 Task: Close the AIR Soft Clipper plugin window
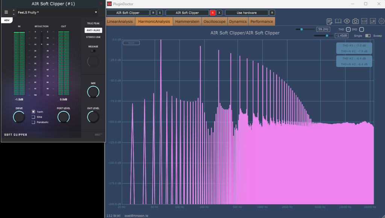tap(101, 3)
